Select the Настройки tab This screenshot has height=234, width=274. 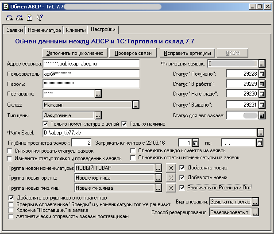[103, 29]
